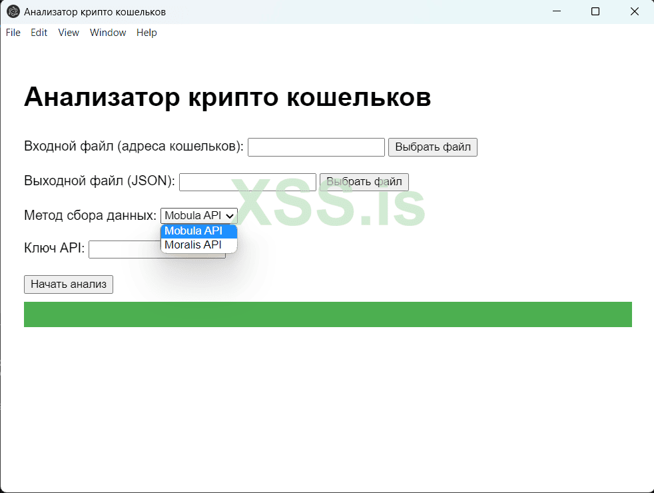The width and height of the screenshot is (654, 493).
Task: Click the Mobula API combo box label
Action: (193, 215)
